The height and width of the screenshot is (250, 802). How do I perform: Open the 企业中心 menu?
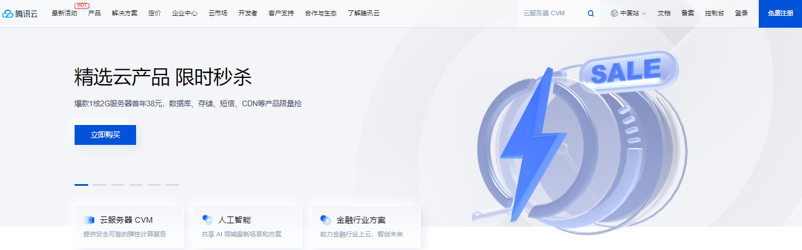coord(184,13)
